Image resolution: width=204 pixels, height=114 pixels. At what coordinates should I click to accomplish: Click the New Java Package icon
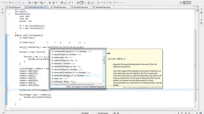click(50, 3)
